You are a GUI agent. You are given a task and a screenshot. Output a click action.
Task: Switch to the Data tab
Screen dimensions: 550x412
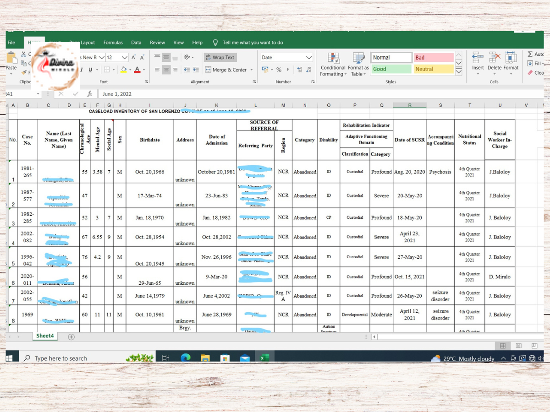(136, 43)
